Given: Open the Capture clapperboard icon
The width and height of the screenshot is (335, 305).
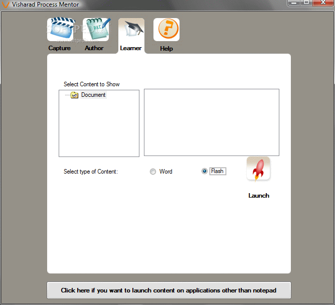Looking at the screenshot, I should [61, 29].
